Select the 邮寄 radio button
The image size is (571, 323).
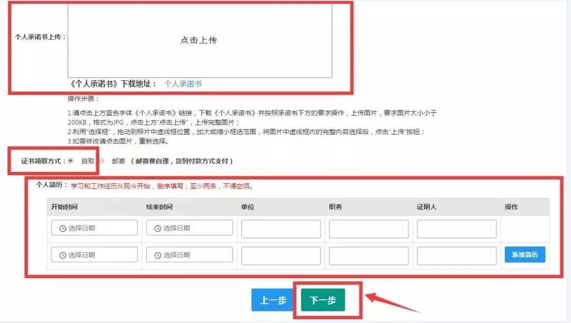[102, 160]
